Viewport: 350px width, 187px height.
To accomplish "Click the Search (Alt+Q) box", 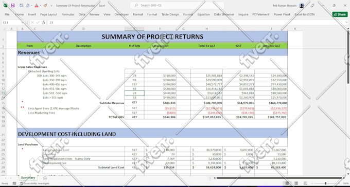I will click(x=177, y=5).
